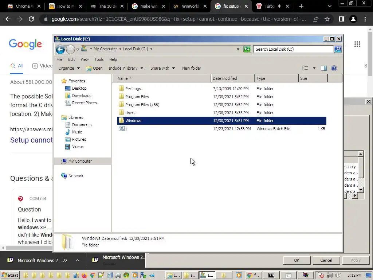The height and width of the screenshot is (280, 373).
Task: Open the Pictures library
Action: point(79,139)
